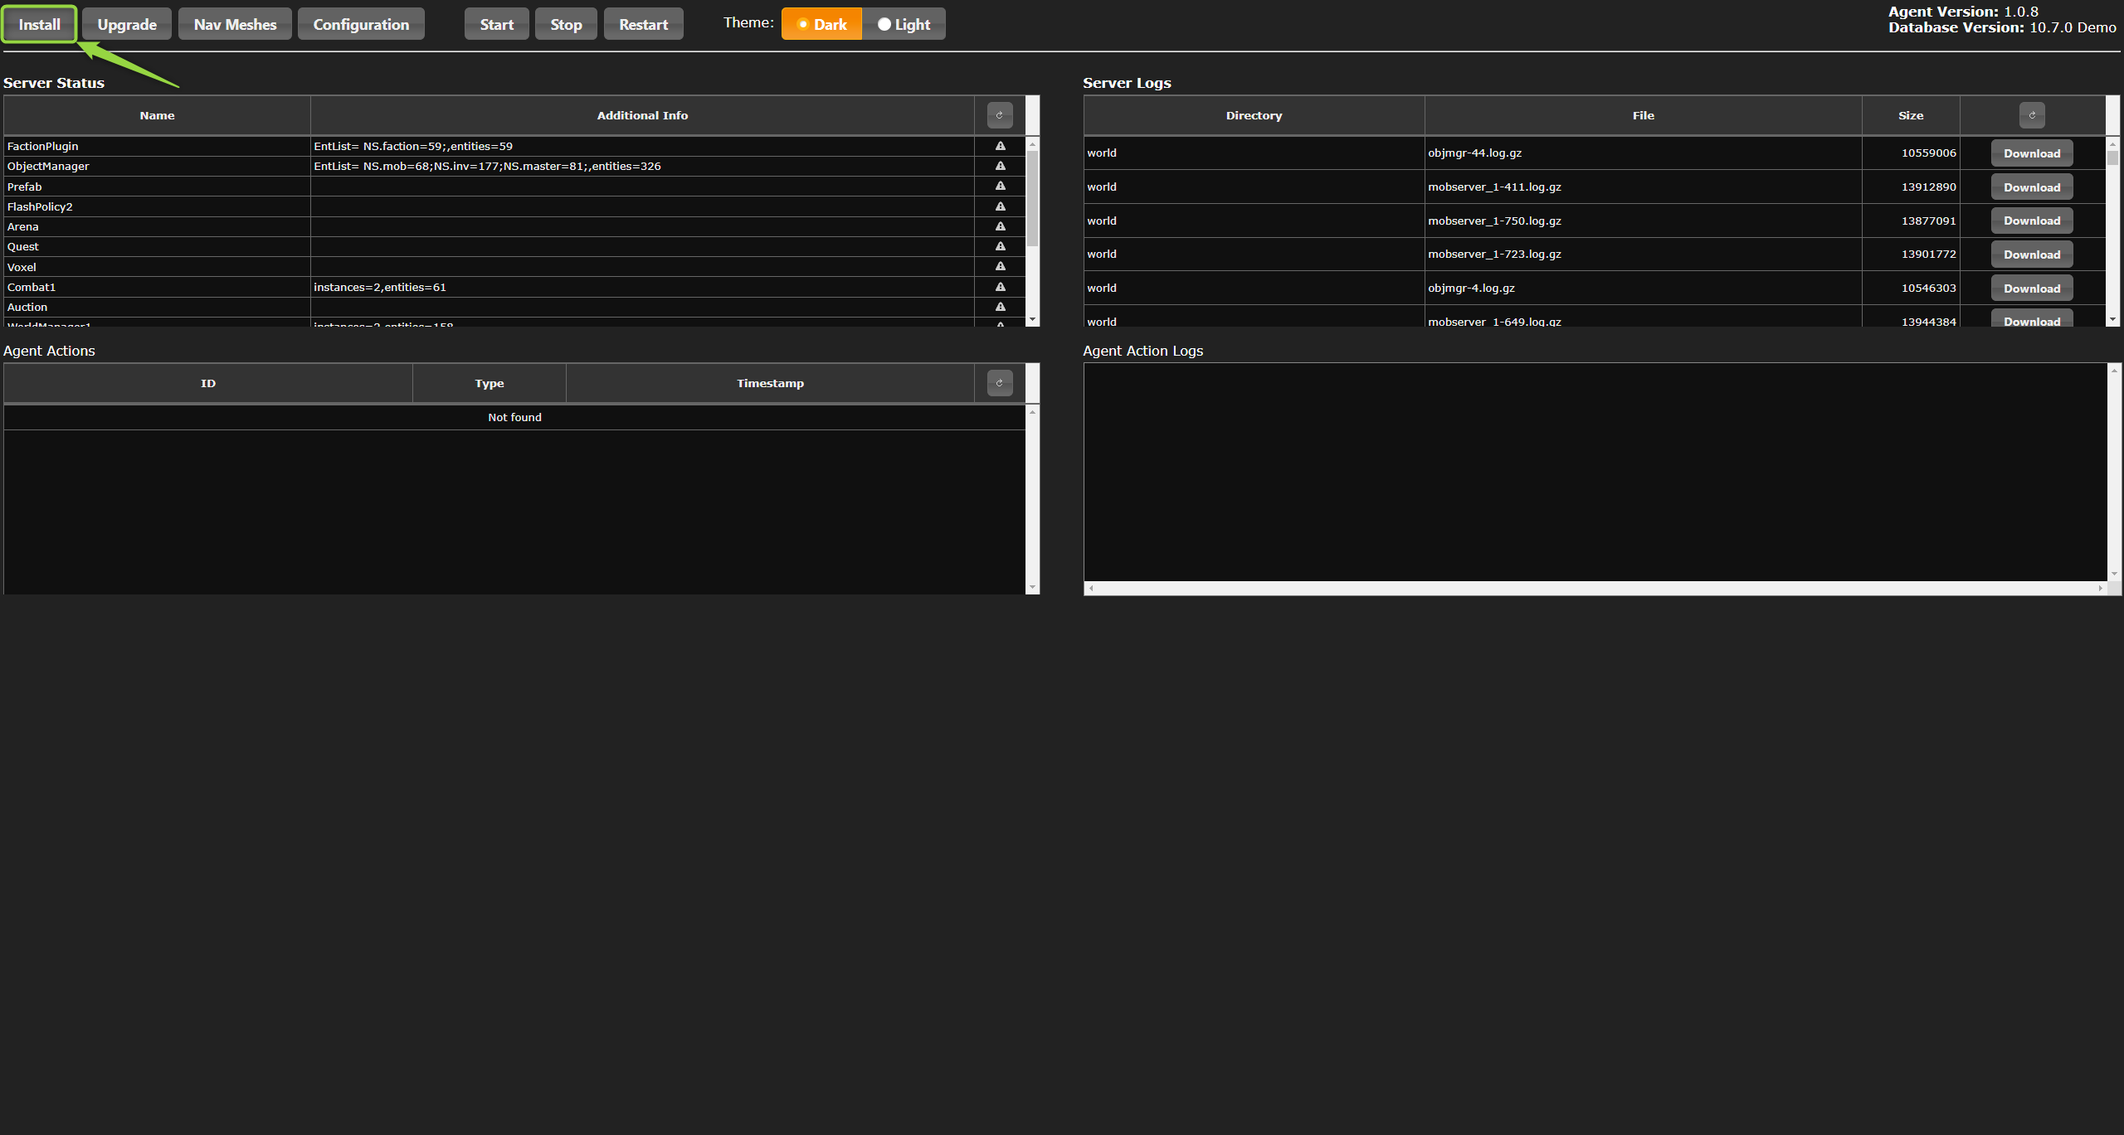Refresh the Server Status table

coord(1000,115)
